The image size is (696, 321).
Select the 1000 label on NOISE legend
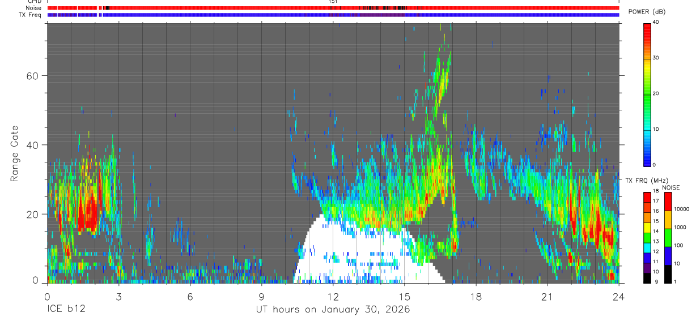[x=679, y=228]
